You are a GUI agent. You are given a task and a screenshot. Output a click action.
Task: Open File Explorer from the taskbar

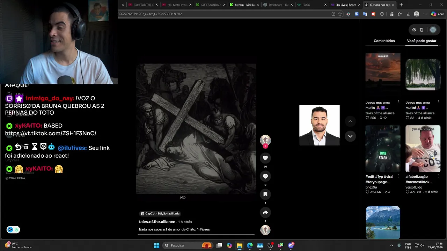click(x=239, y=245)
